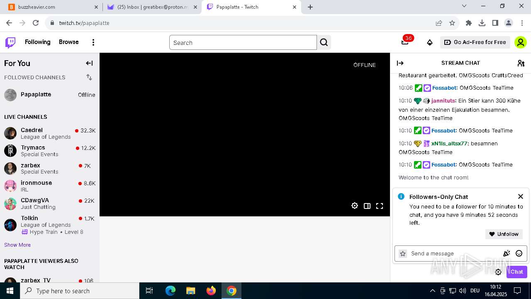Launch Microsoft Edge from taskbar
Viewport: 531px width, 299px height.
(171, 291)
